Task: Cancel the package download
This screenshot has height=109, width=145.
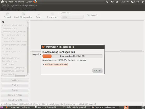Action: point(98,70)
